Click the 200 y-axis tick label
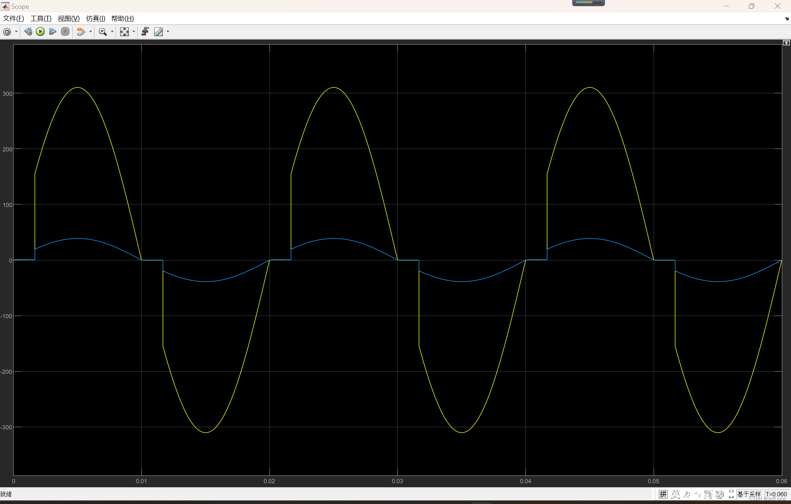The width and height of the screenshot is (791, 504). tap(7, 149)
